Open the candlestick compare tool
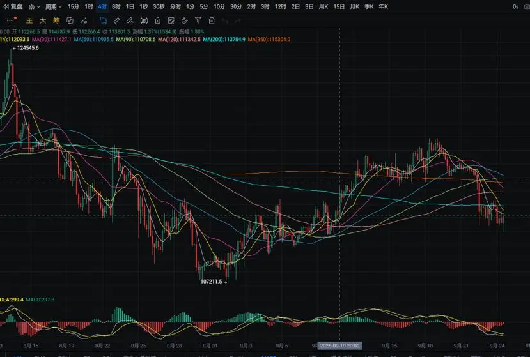Screen dimensions: 530x357 144,20
